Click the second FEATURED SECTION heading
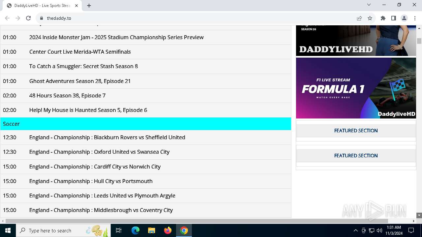Screen dimensions: 422x237 tap(356, 156)
